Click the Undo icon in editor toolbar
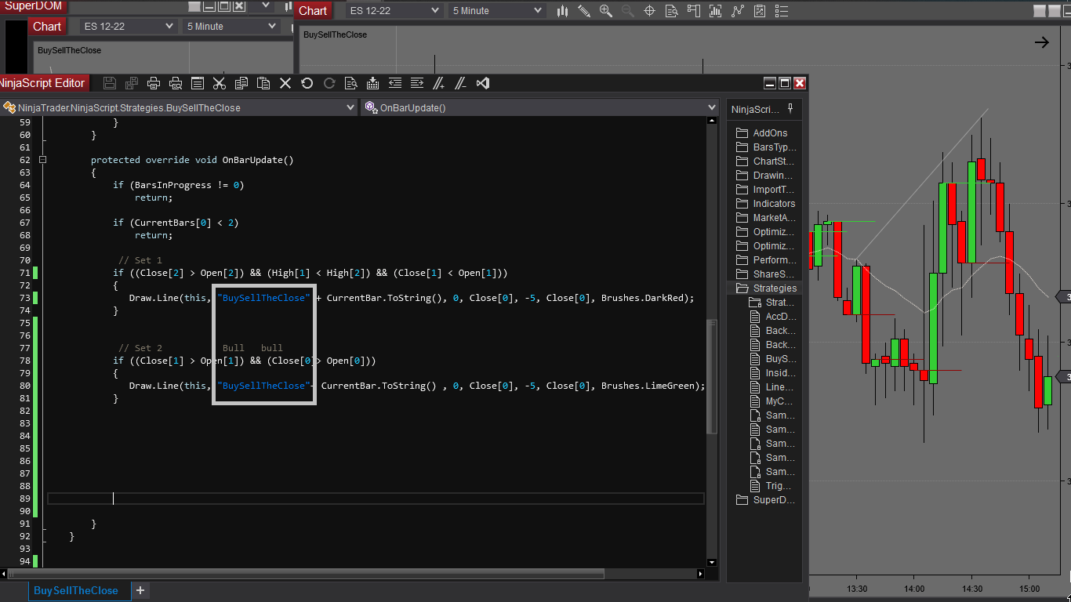 (x=307, y=83)
